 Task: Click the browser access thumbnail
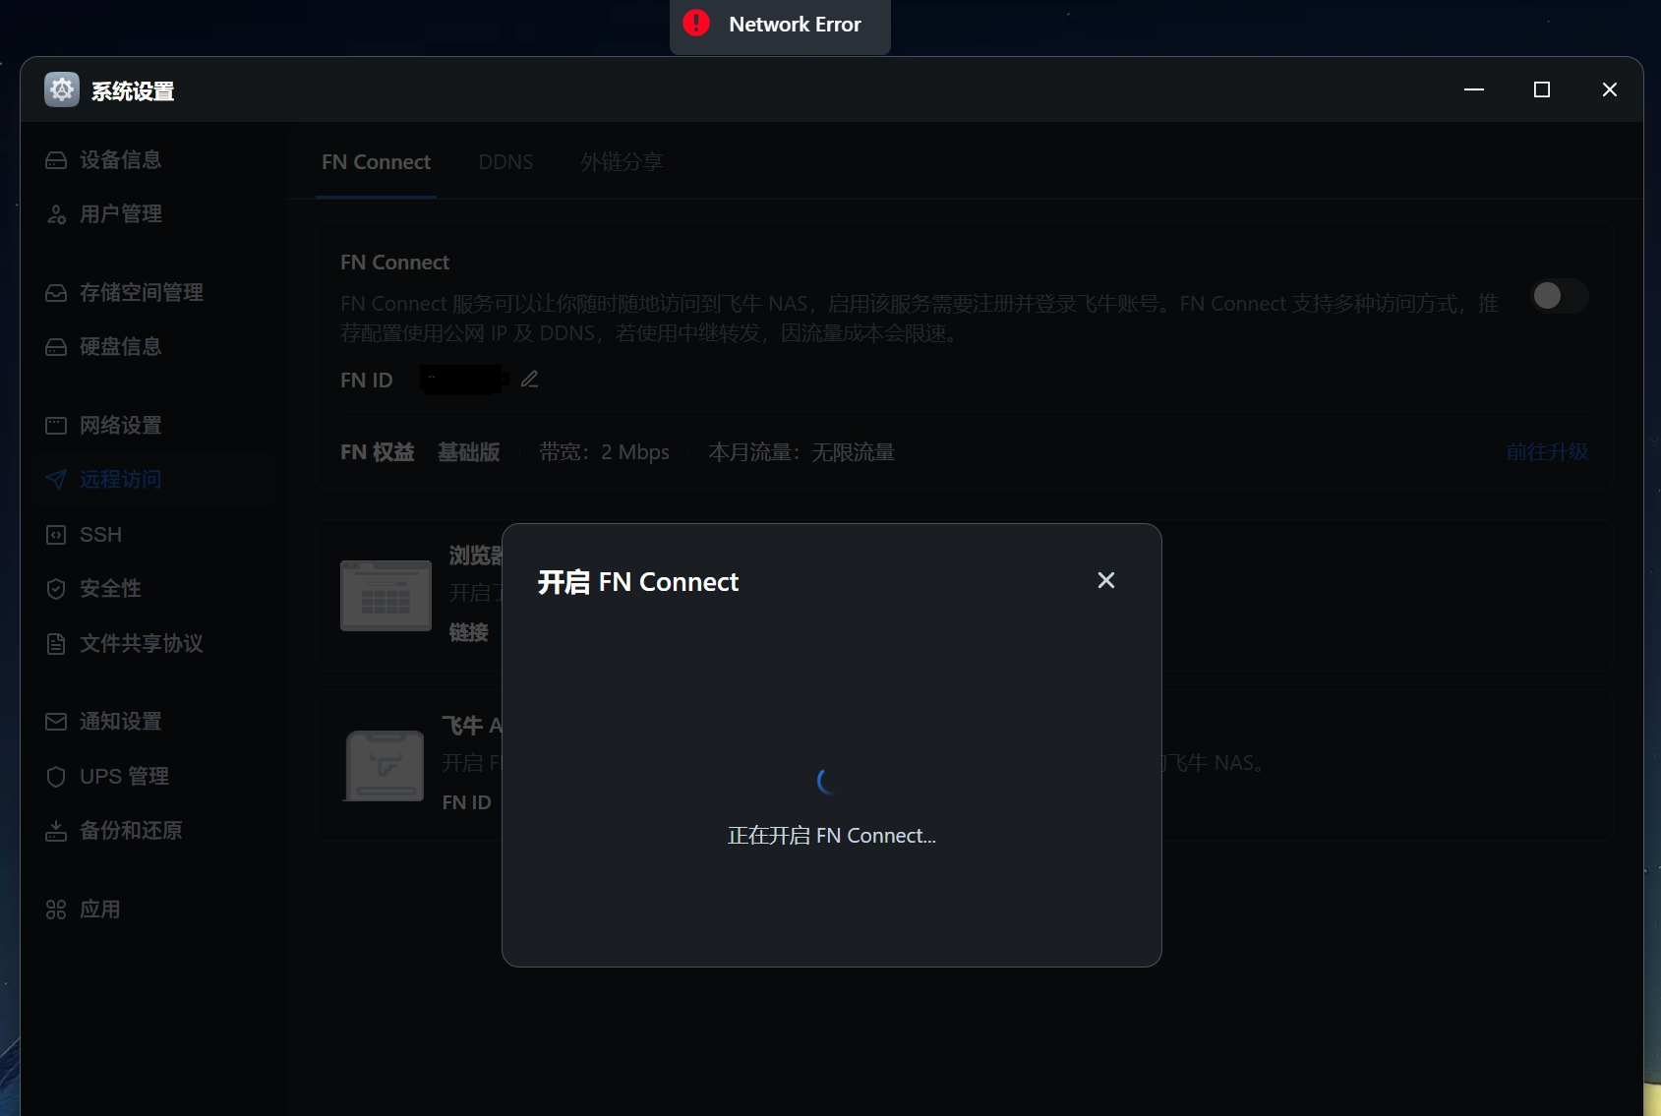click(386, 596)
